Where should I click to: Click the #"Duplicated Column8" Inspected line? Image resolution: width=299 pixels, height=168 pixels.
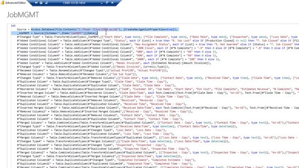coord(92,145)
